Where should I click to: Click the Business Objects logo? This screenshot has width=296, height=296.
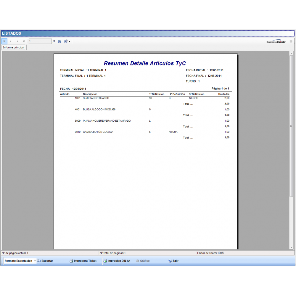click(x=276, y=41)
